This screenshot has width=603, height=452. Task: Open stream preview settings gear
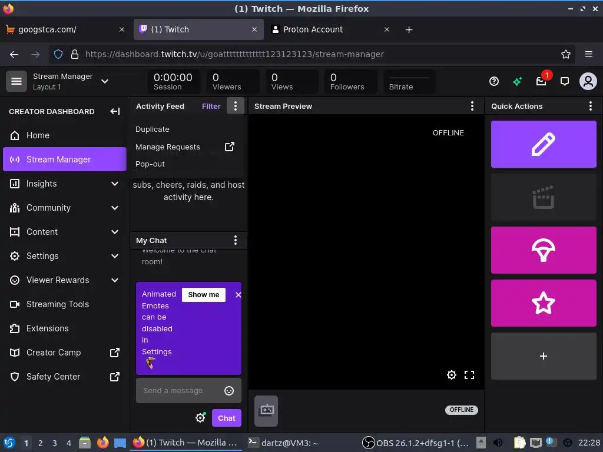[452, 375]
